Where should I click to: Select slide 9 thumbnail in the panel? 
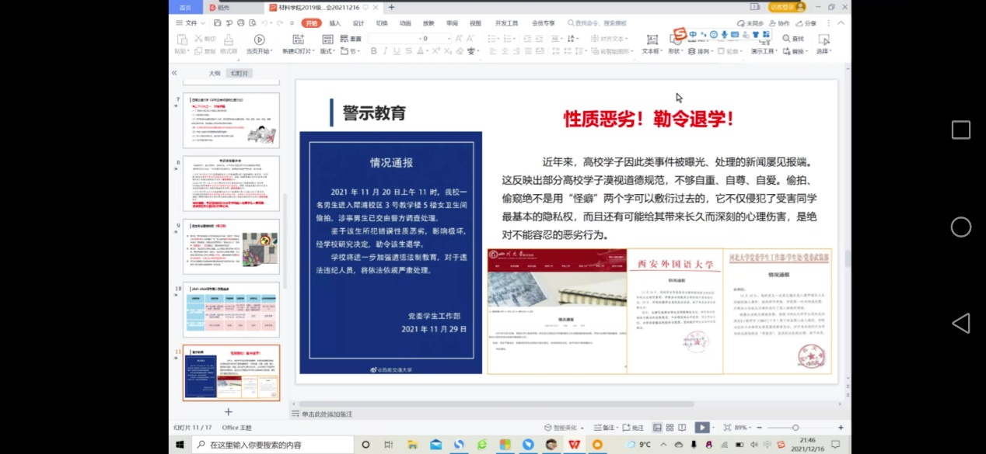pos(231,246)
